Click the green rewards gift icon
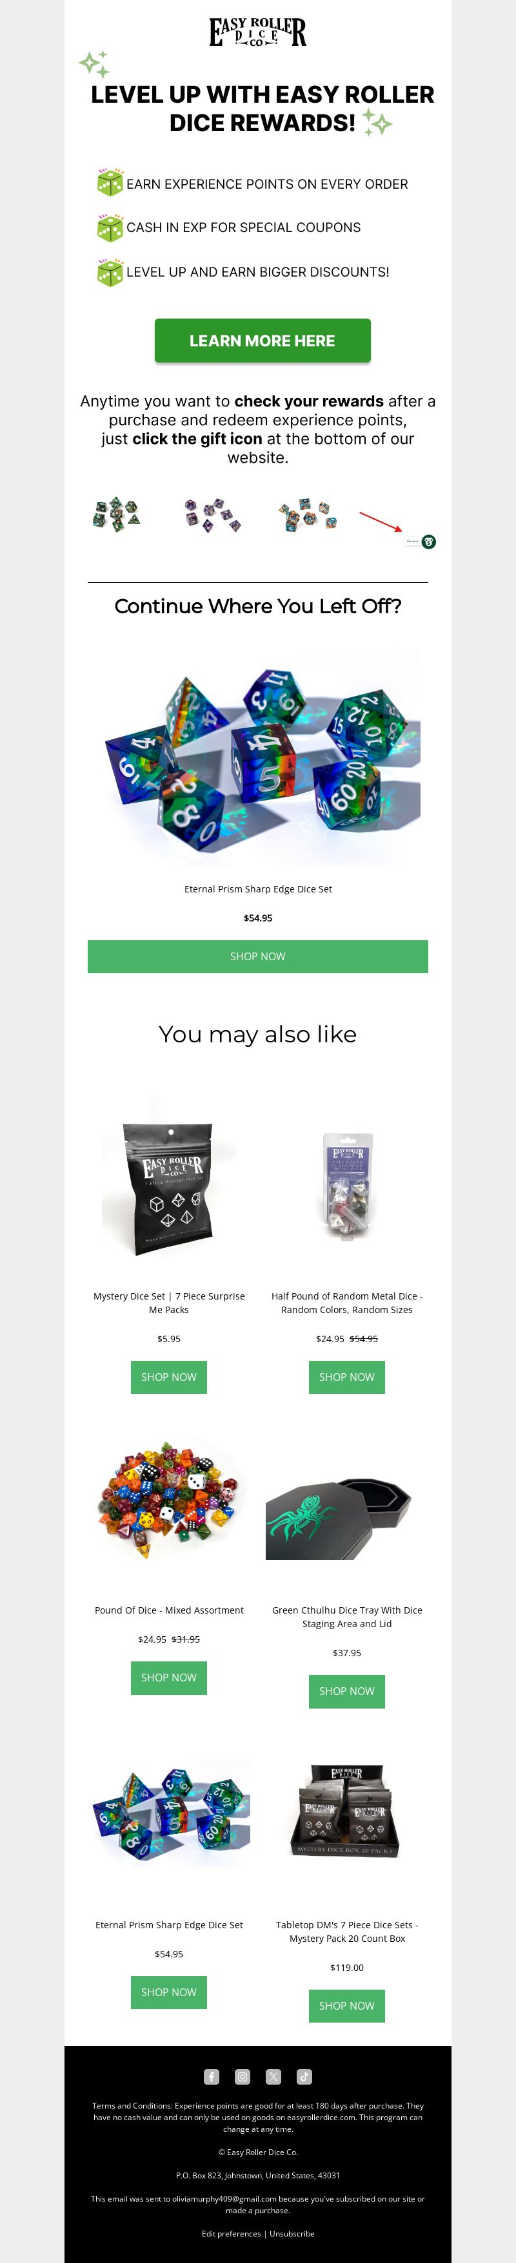This screenshot has height=2263, width=516. (x=428, y=541)
